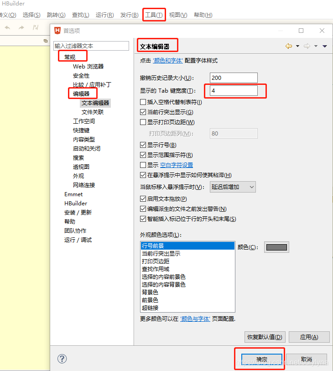Click the undo arrow in HBuilder toolbar

(7, 28)
